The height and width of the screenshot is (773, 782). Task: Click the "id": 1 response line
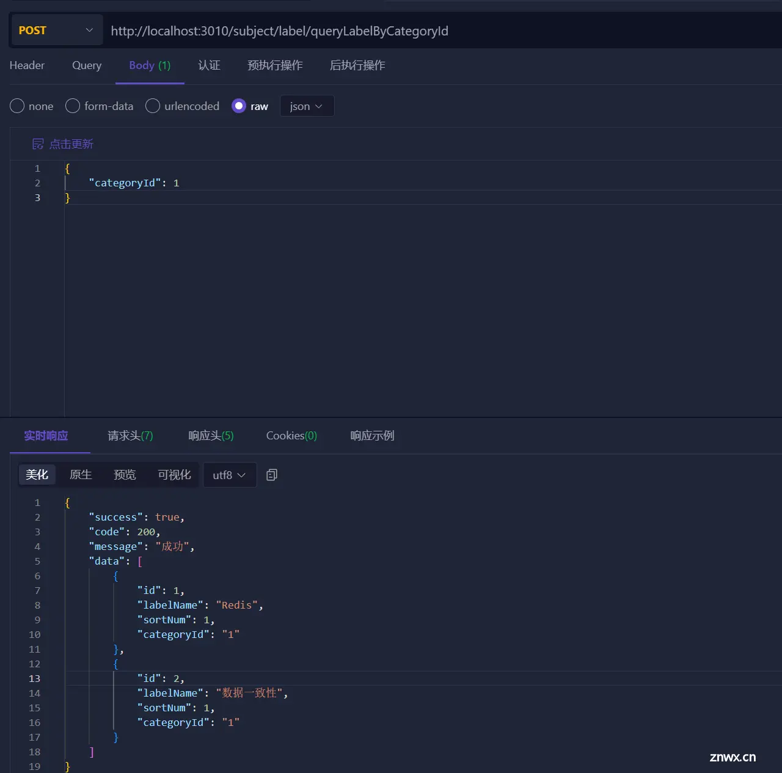point(161,590)
